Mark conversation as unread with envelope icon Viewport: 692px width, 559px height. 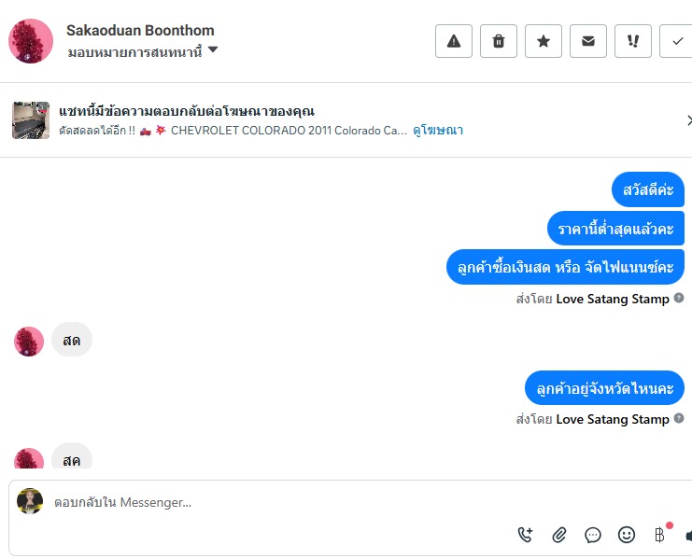588,41
